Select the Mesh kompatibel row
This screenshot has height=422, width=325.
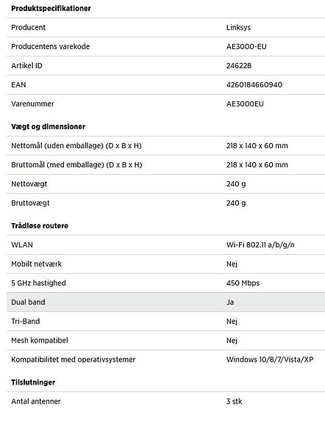(165, 341)
